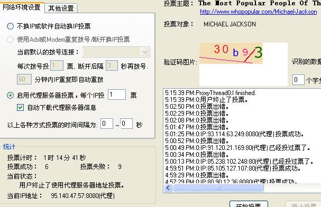Click the maximum time interval input field
This screenshot has height=207, width=321.
(x=126, y=124)
